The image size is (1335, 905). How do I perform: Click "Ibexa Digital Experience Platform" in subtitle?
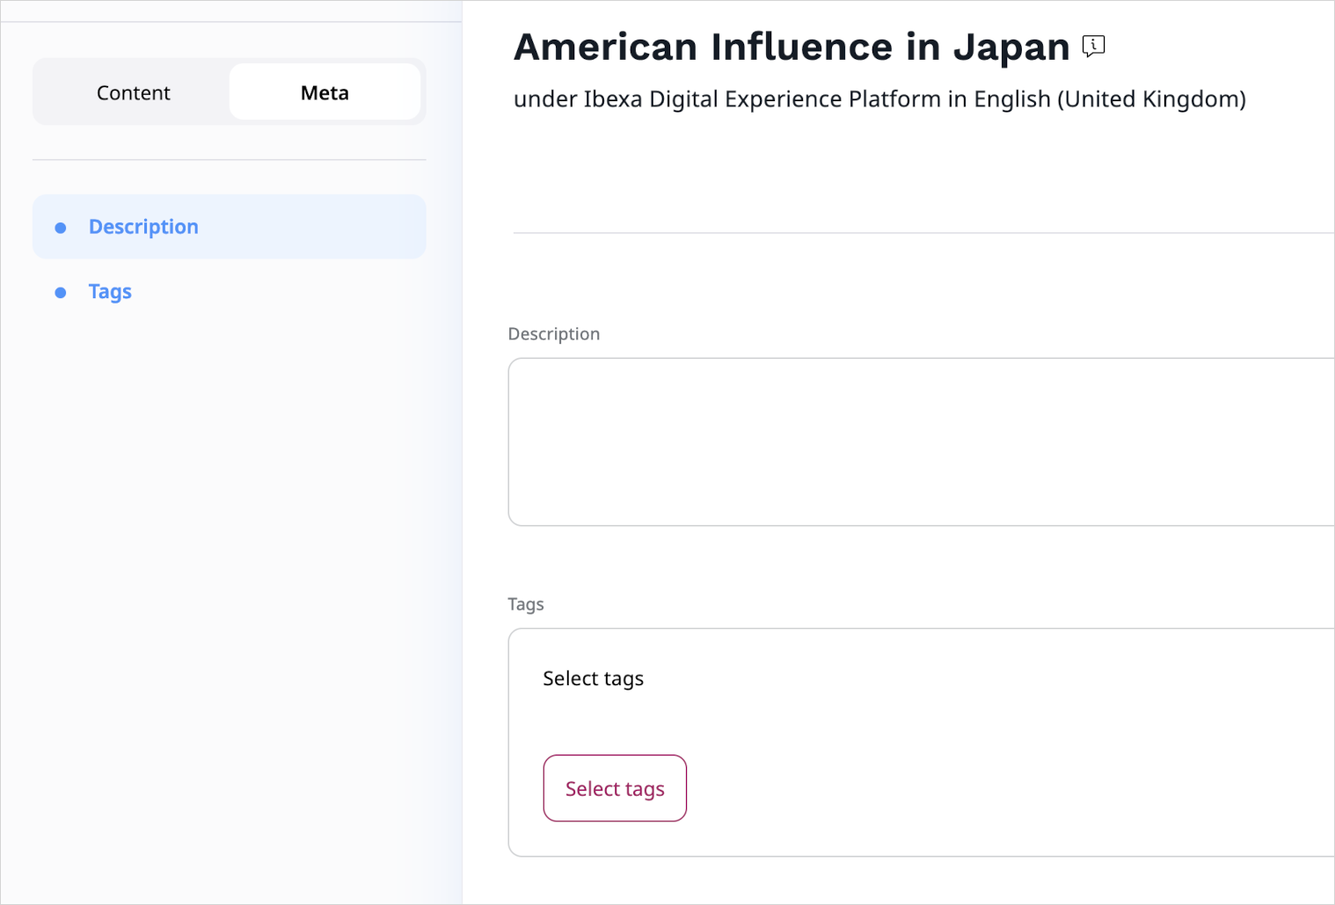(762, 99)
